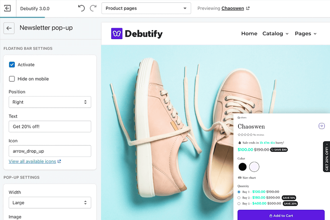
Task: Select the Buy 1 quantity option
Action: pyautogui.click(x=239, y=192)
